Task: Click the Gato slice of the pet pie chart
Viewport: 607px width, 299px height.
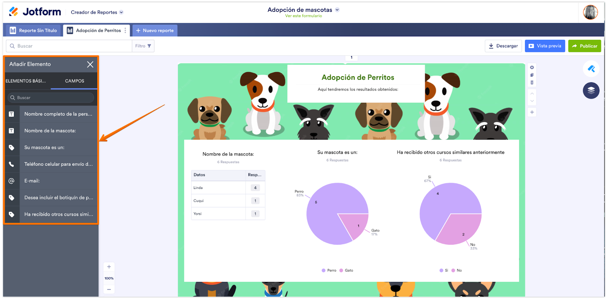Action: point(356,225)
